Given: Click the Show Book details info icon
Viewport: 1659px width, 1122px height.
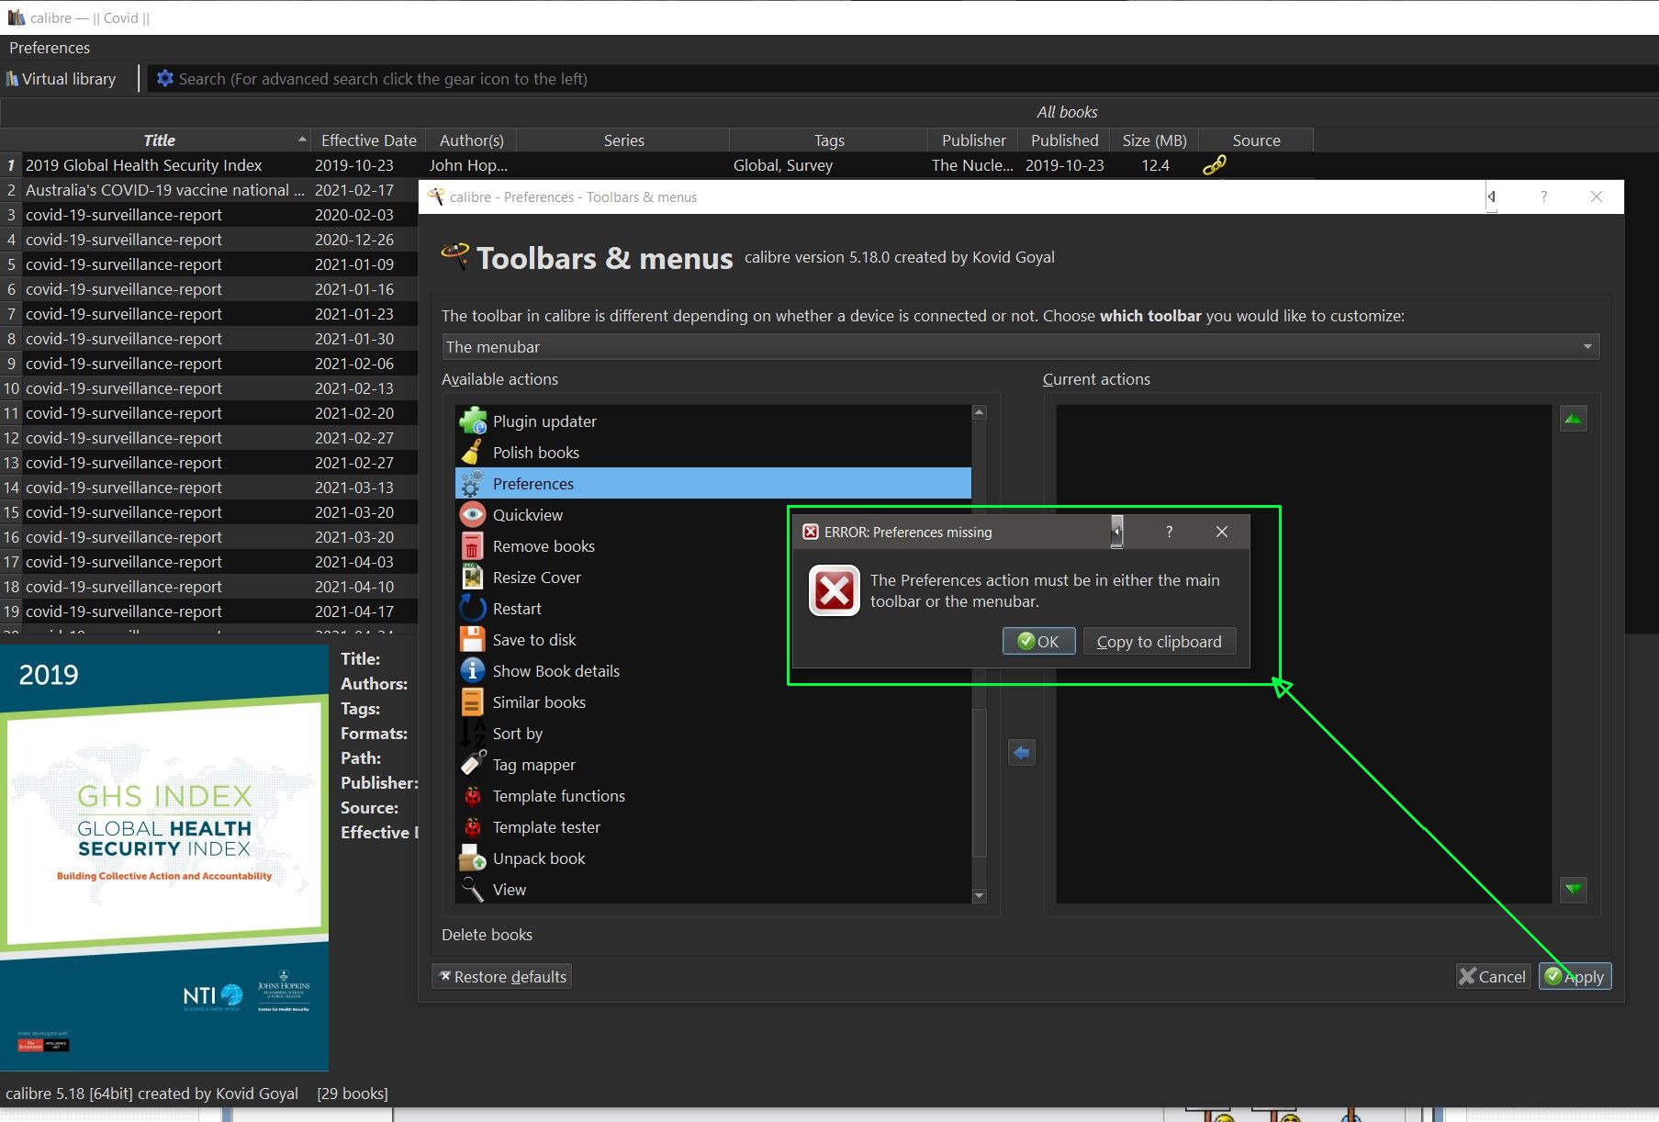Looking at the screenshot, I should [473, 671].
